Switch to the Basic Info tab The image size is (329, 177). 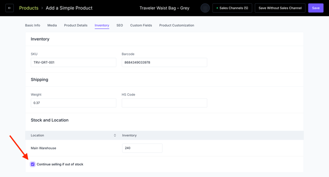coord(32,25)
